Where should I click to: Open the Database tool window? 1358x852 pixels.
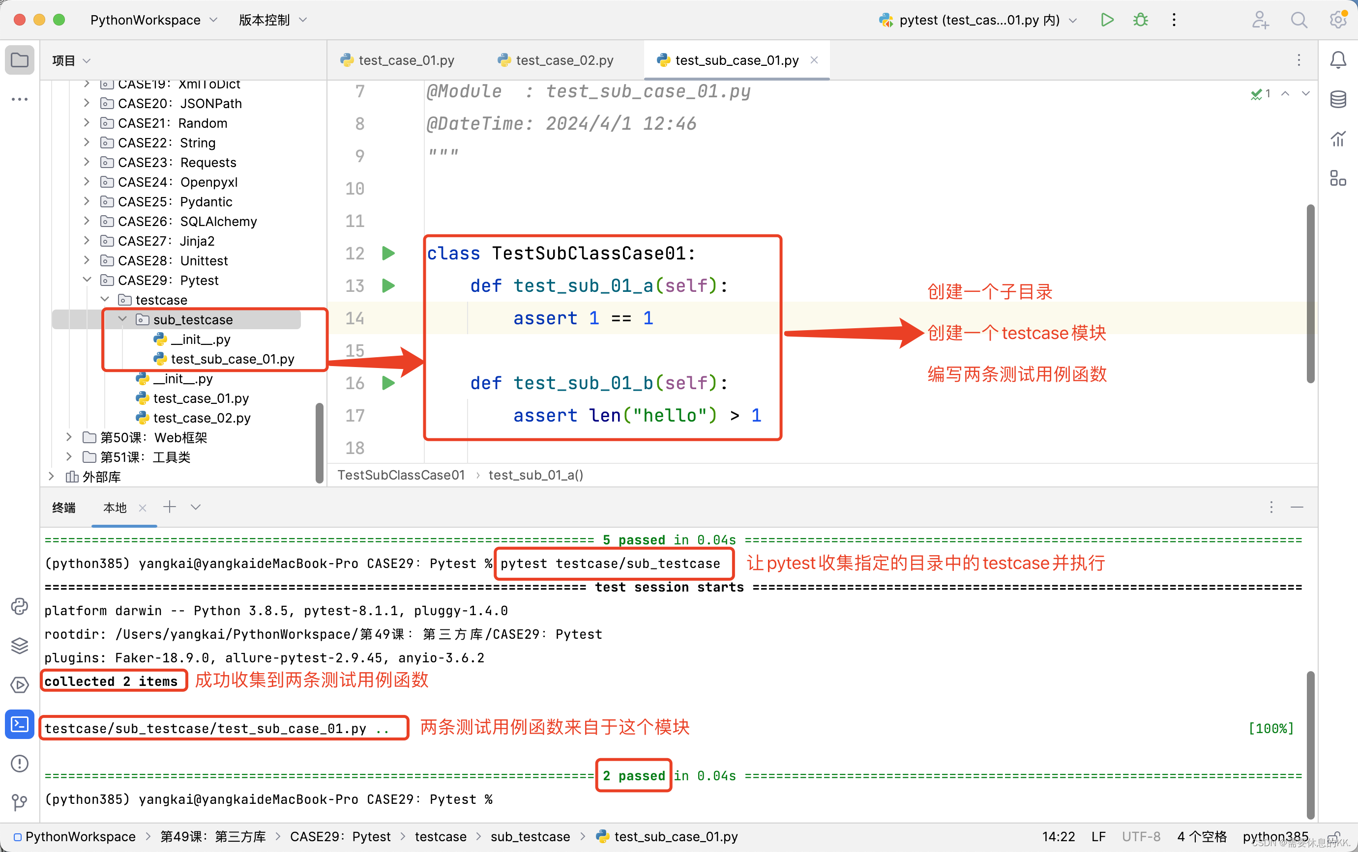pyautogui.click(x=1338, y=99)
